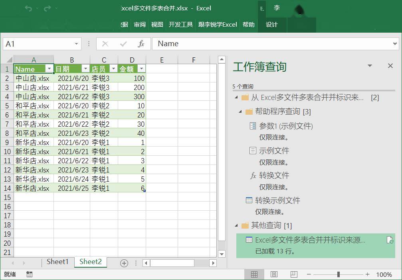Open the 跟李锐学Excel ribbon tab
Screen dimensions: 402x280
pos(218,25)
